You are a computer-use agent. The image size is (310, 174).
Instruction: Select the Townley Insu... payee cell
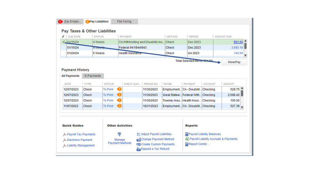click(172, 100)
